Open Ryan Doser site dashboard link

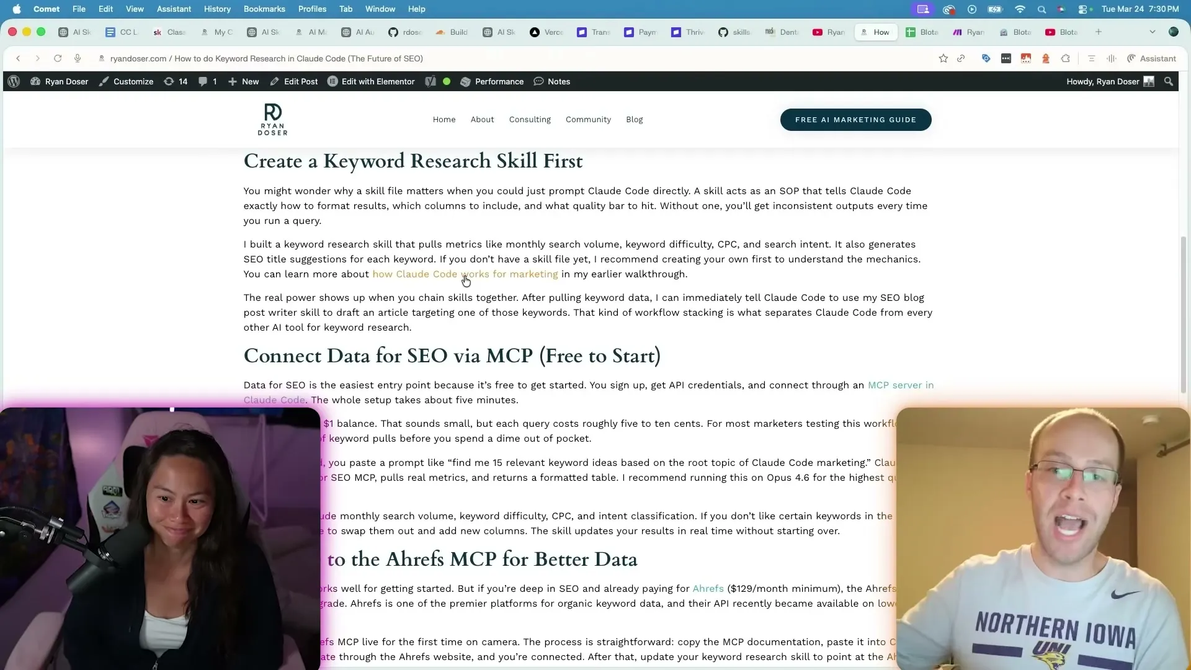pyautogui.click(x=60, y=81)
